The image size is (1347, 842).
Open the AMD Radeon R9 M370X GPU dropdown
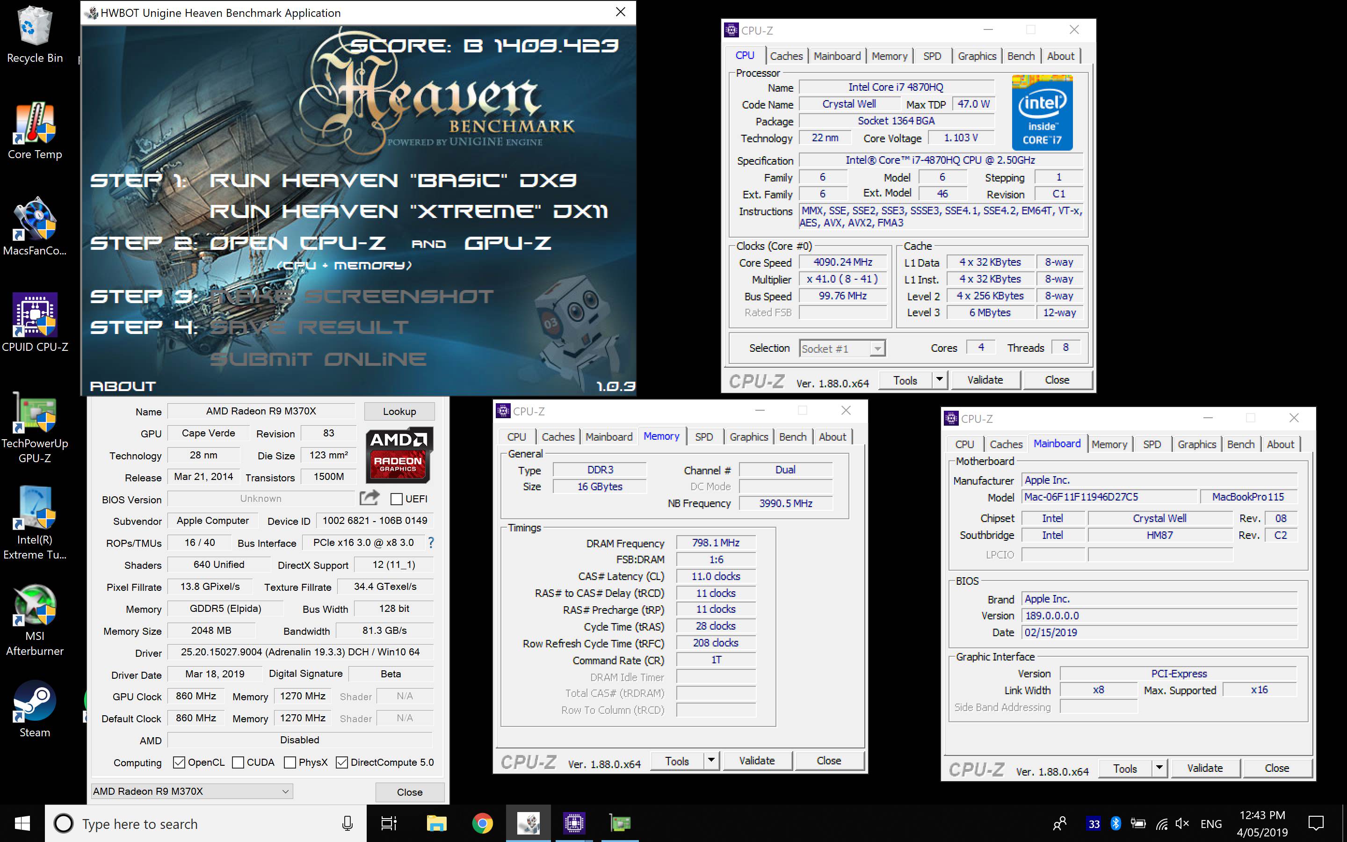191,791
